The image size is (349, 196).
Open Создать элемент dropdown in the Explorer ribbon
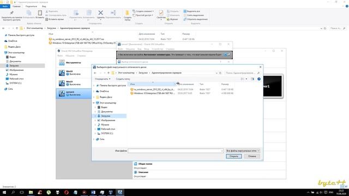tap(143, 11)
